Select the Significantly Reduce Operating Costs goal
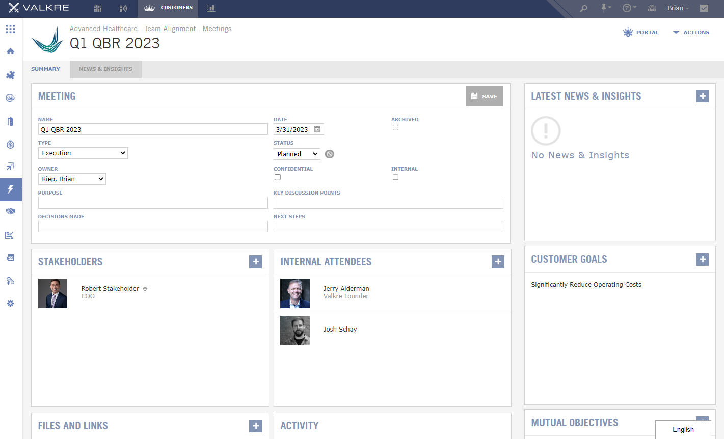Image resolution: width=724 pixels, height=439 pixels. point(586,285)
